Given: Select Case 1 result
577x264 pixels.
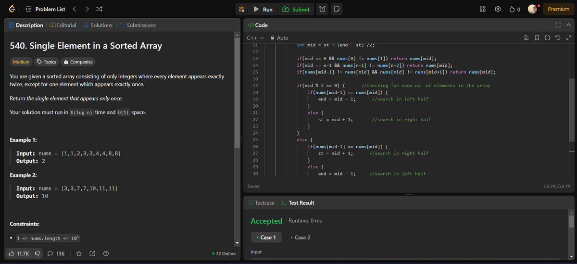Looking at the screenshot, I should [x=266, y=237].
